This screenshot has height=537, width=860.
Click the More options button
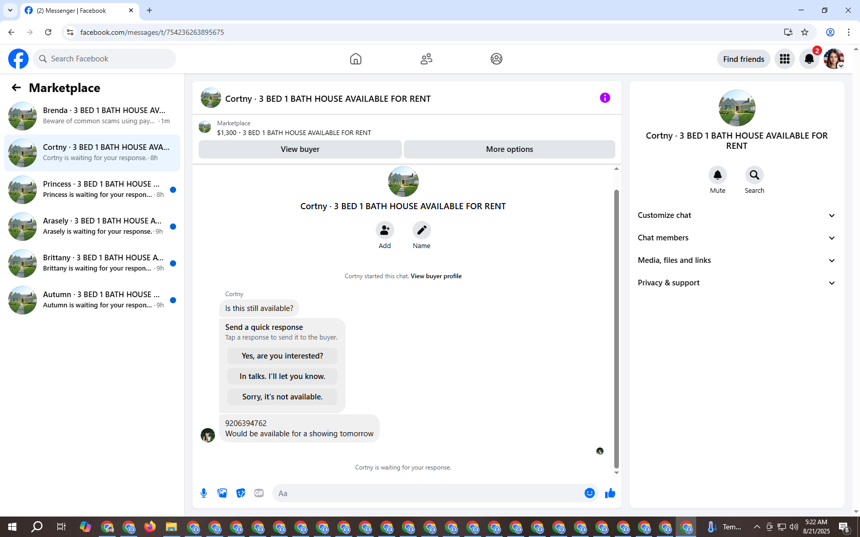(x=509, y=149)
